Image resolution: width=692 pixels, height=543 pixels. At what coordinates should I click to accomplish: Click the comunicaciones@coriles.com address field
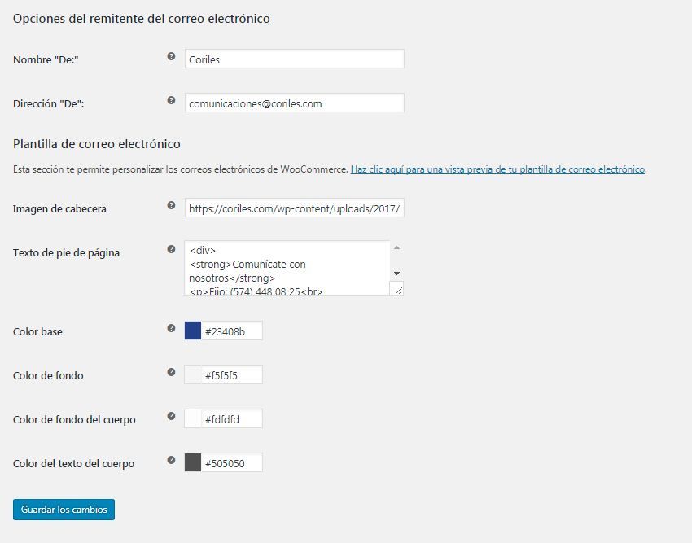295,103
